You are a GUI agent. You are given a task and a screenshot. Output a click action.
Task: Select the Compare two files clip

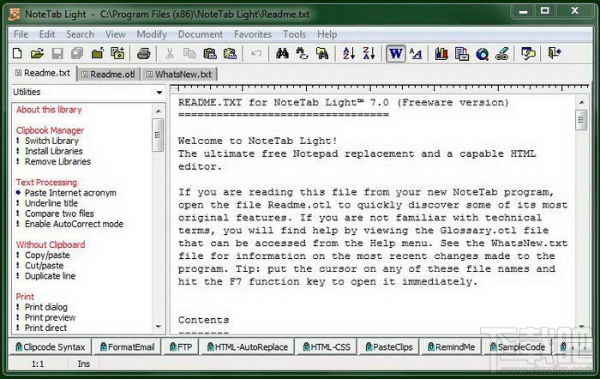[x=59, y=214]
